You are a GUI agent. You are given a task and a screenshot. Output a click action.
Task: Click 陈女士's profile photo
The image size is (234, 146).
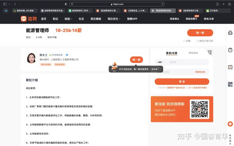tap(31, 58)
